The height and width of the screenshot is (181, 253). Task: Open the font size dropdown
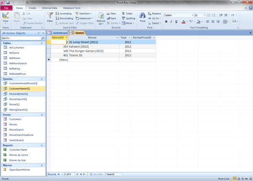point(205,15)
